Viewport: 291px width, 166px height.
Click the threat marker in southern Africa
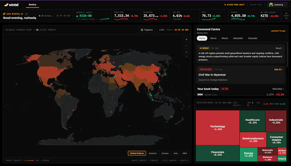pos(111,112)
